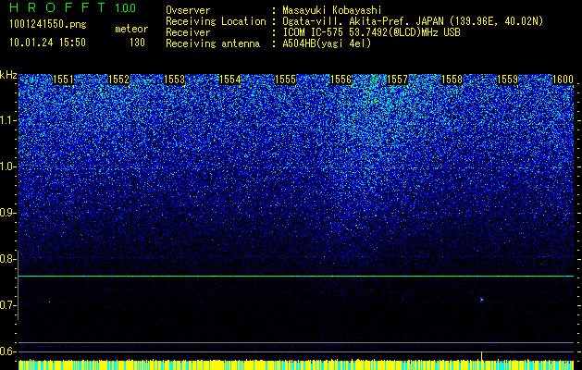Click the bright green carrier line
The height and width of the screenshot is (370, 582).
coord(296,276)
